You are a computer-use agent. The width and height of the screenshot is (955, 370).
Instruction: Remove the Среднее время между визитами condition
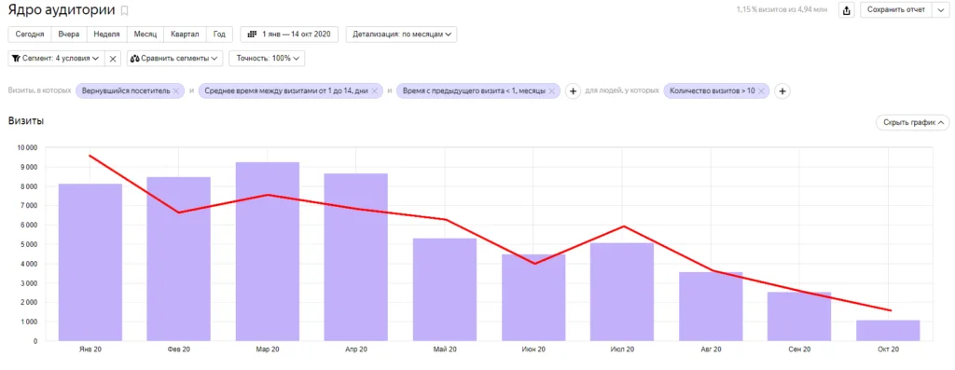(374, 91)
